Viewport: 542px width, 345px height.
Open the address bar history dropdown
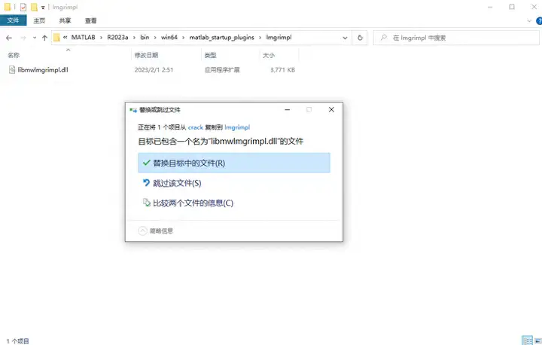pos(345,38)
